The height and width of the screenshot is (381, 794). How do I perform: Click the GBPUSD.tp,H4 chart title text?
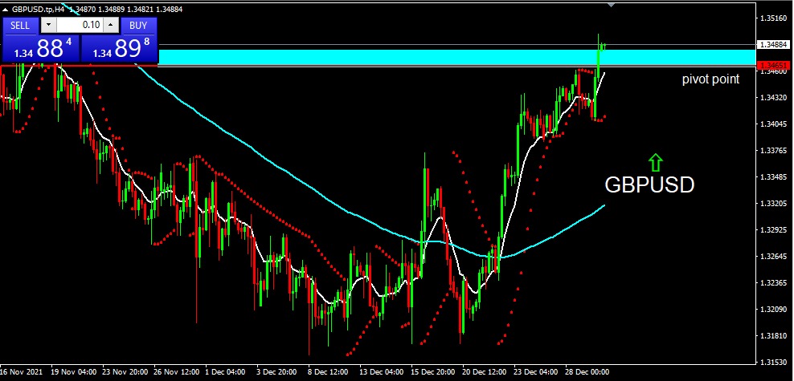[x=38, y=9]
